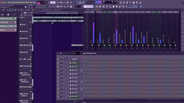Open the PATTERNS menu

pos(18,3)
